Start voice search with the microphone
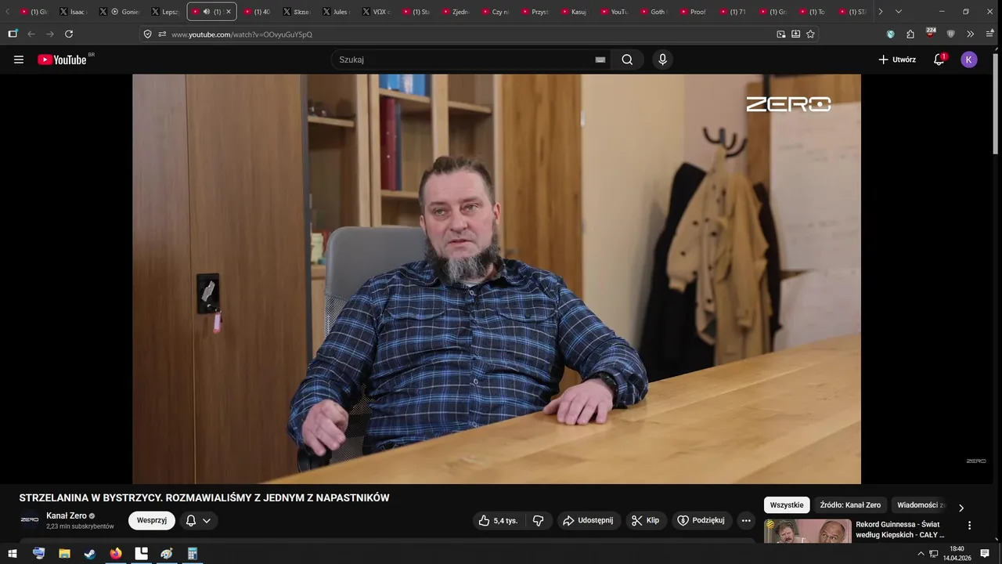 click(x=663, y=60)
